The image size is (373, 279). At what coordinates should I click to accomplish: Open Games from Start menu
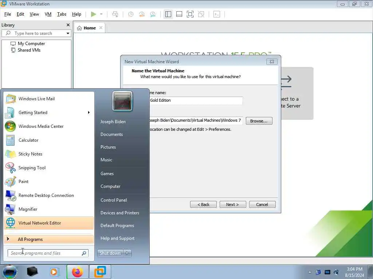tap(107, 174)
